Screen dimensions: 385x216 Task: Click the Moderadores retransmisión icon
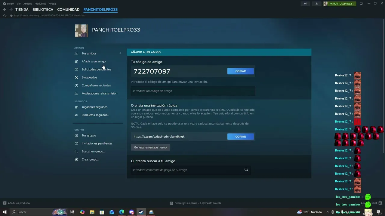tap(76, 93)
